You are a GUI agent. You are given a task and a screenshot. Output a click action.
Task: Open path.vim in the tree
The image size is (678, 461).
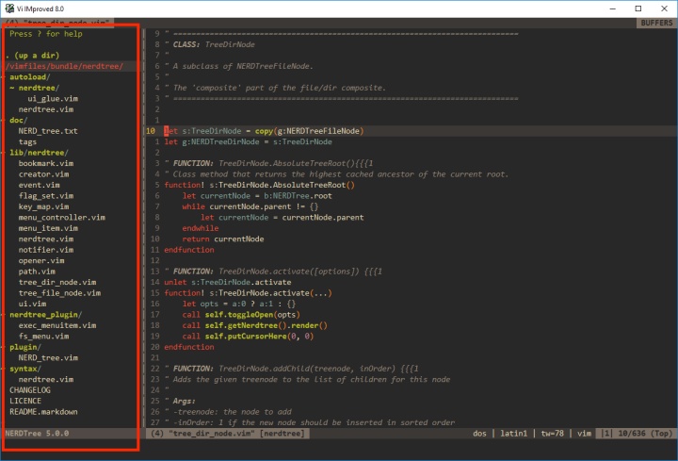[x=37, y=272]
